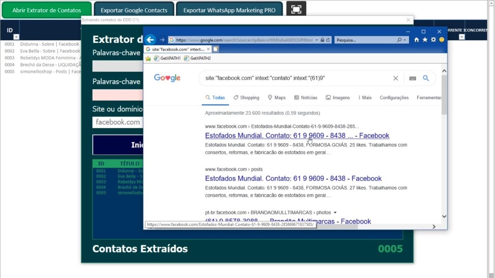
Task: Open Ferramentas in Google results
Action: pos(429,98)
